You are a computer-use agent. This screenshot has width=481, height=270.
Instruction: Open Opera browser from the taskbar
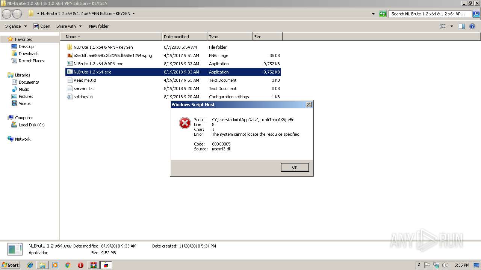(x=80, y=265)
